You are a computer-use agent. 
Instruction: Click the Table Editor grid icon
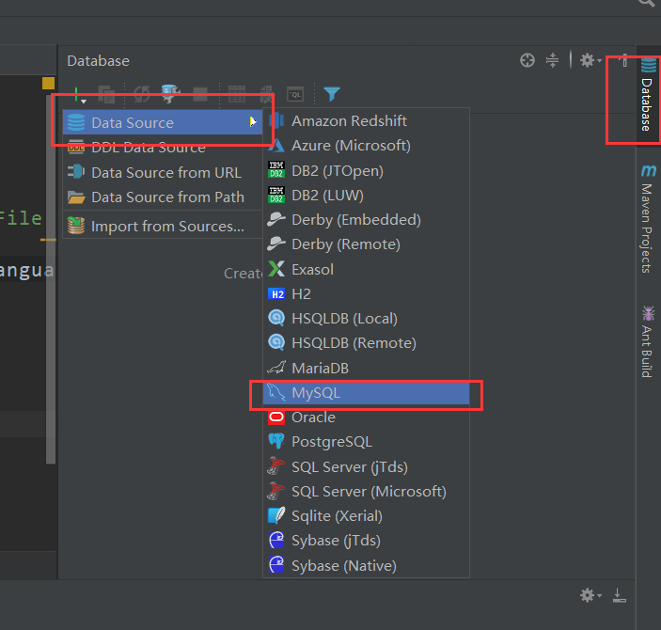click(237, 94)
